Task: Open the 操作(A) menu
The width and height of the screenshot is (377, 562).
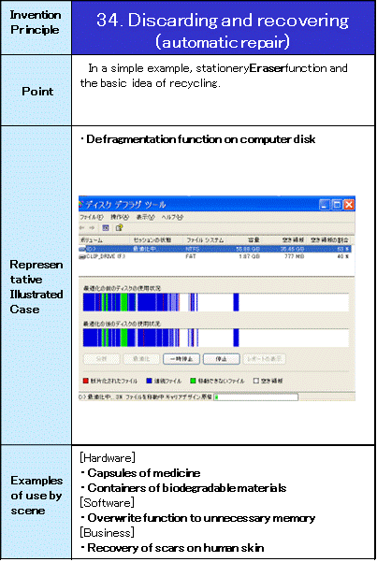Action: 120,217
